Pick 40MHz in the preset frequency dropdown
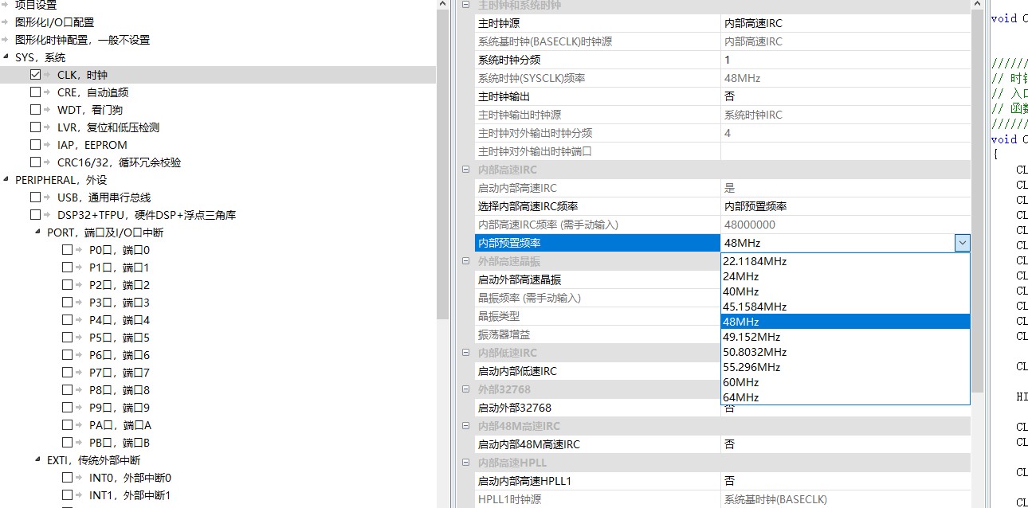The height and width of the screenshot is (508, 1028). (845, 291)
